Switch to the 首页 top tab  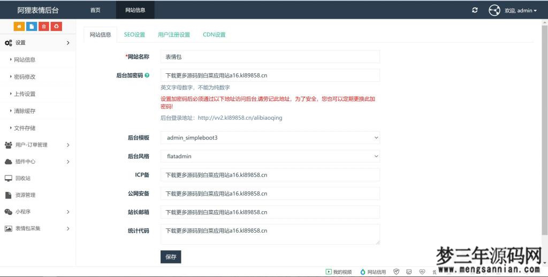click(x=95, y=10)
